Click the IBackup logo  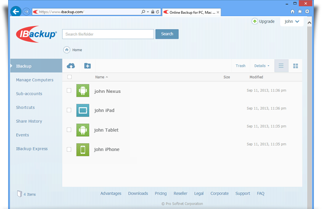coord(37,34)
